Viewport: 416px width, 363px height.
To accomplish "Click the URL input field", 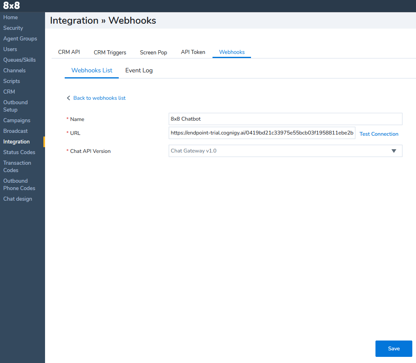I will pos(262,133).
